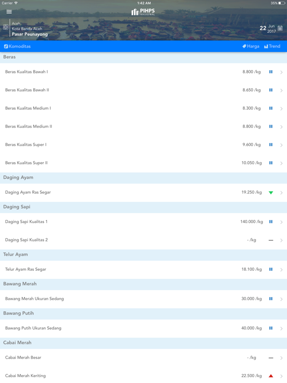The height and width of the screenshot is (383, 287).
Task: Open details chevron for Beras Kualitas Medium I
Action: coord(282,109)
